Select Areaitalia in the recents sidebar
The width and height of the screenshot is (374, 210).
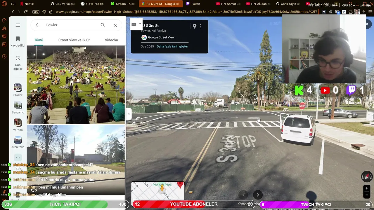[x=18, y=142]
